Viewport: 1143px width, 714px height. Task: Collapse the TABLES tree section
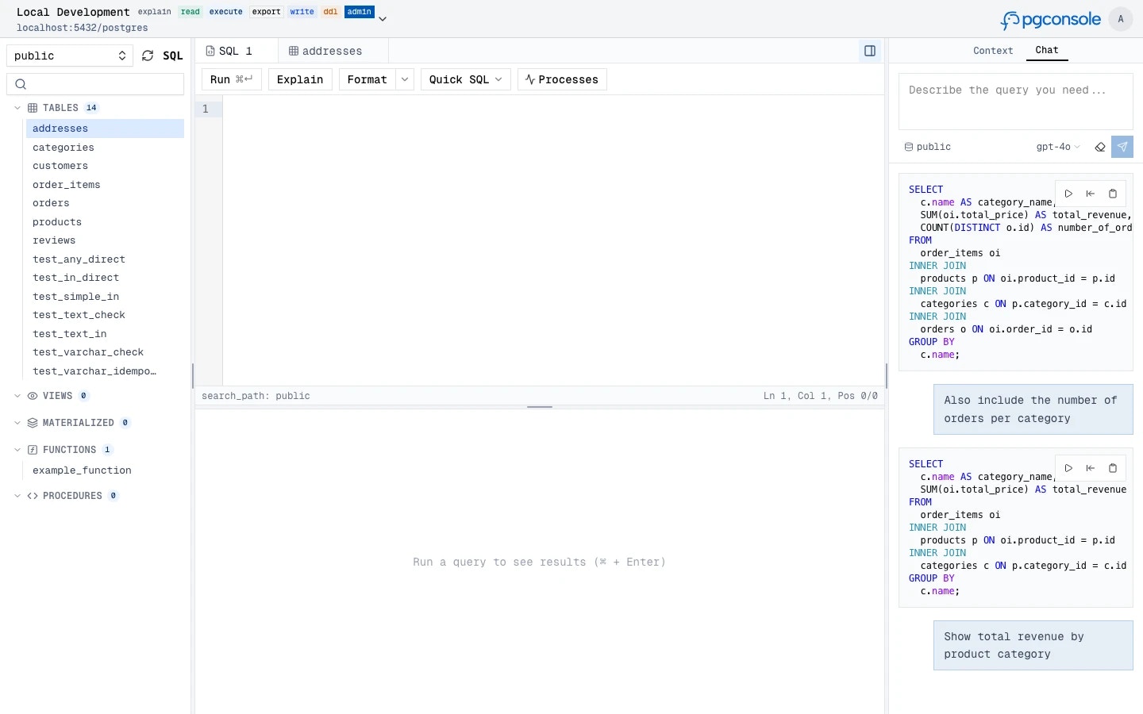17,108
